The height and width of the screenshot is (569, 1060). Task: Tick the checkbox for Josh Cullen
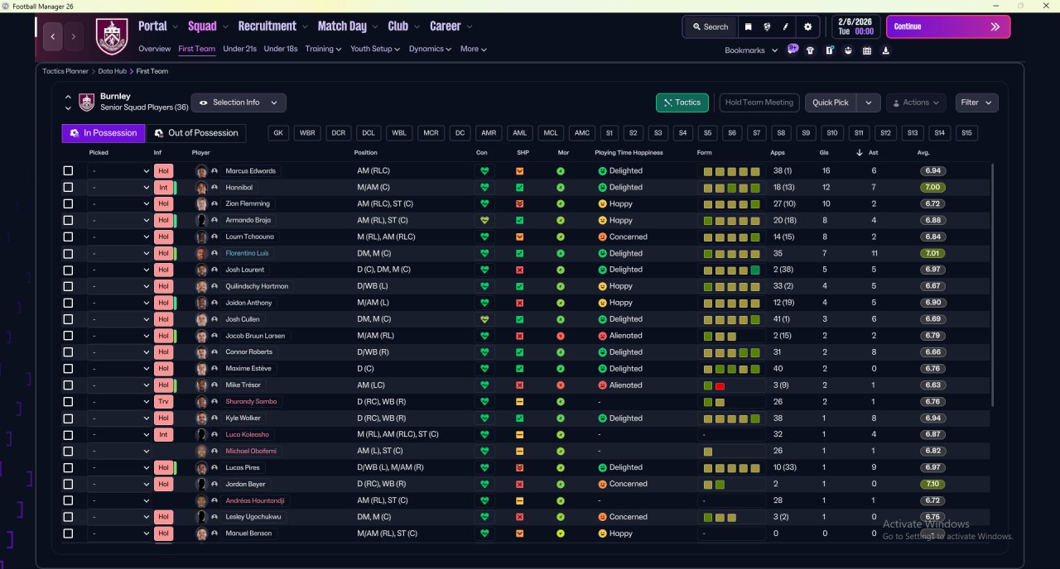(68, 319)
